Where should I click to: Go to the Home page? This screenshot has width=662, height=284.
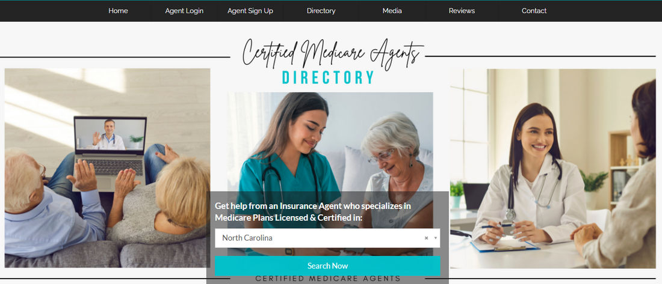118,11
